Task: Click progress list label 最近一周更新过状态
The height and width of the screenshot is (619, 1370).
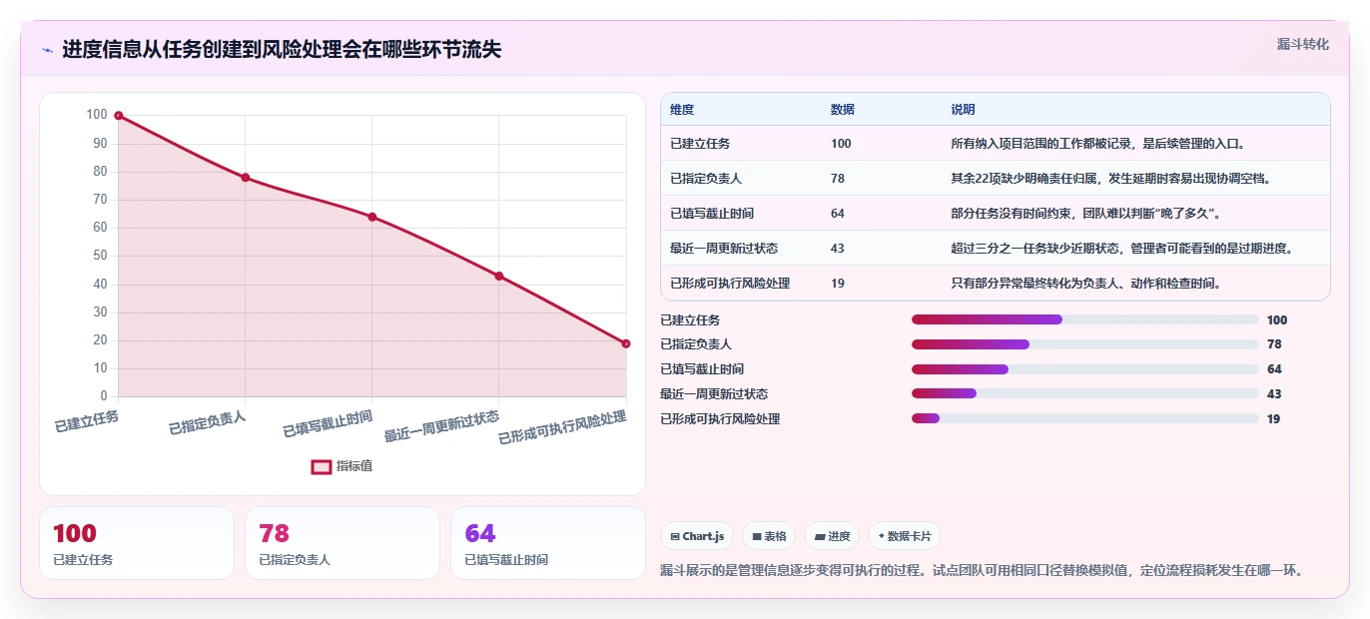Action: click(x=714, y=394)
